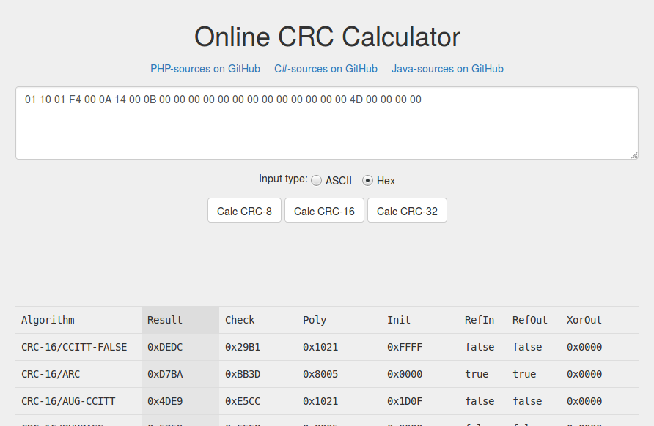Viewport: 654px width, 426px height.
Task: Select the CRC-16/CCITT-FALSE algorithm row
Action: (x=74, y=347)
